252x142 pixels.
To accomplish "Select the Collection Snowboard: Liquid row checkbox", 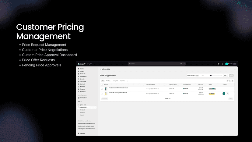I will (x=102, y=89).
